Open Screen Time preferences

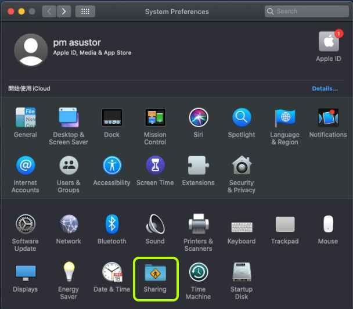tap(155, 166)
